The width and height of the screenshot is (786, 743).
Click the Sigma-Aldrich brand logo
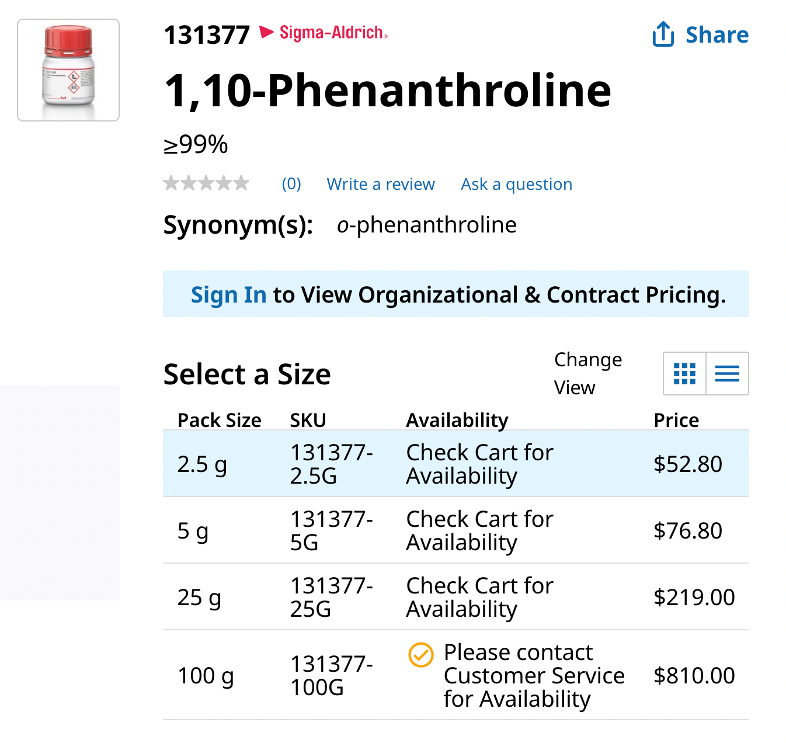click(324, 33)
